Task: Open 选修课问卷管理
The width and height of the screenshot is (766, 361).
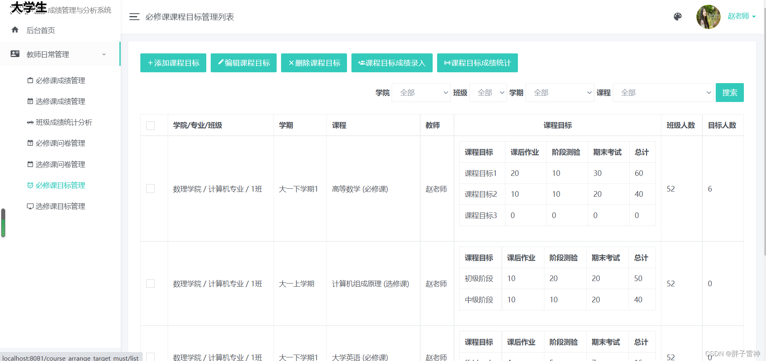Action: pos(60,164)
